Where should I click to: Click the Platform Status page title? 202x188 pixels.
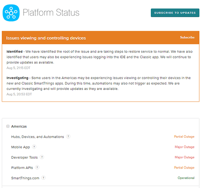click(x=51, y=12)
